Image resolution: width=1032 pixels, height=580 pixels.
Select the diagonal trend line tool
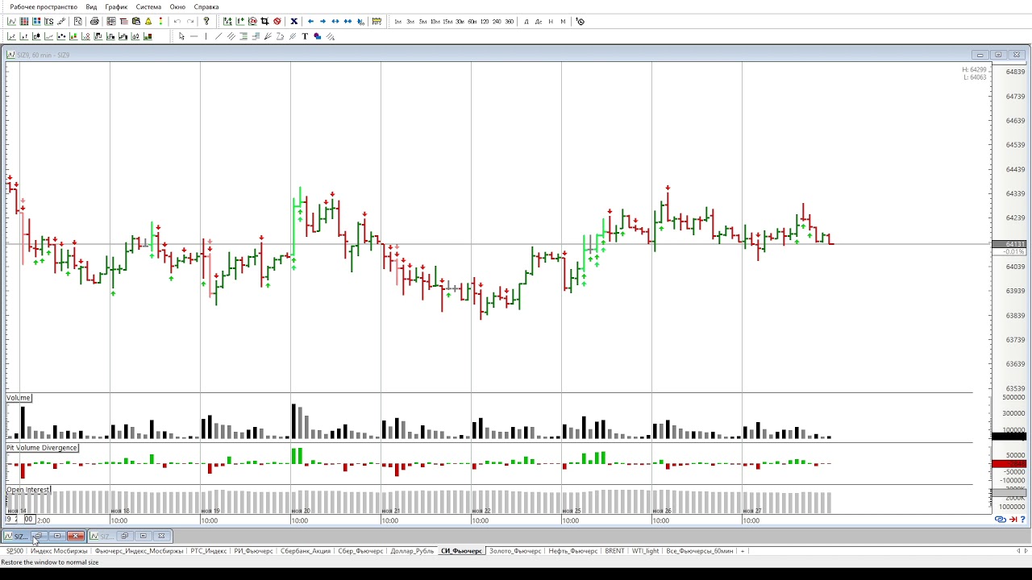click(x=218, y=36)
